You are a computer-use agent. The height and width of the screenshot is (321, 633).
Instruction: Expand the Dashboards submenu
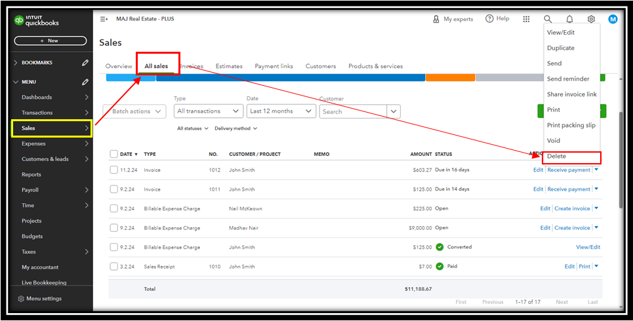(x=87, y=97)
